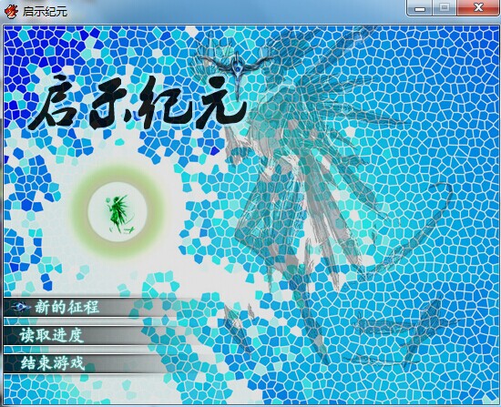The image size is (501, 407).
Task: Close the 启示纪元 game window
Action: pos(478,7)
